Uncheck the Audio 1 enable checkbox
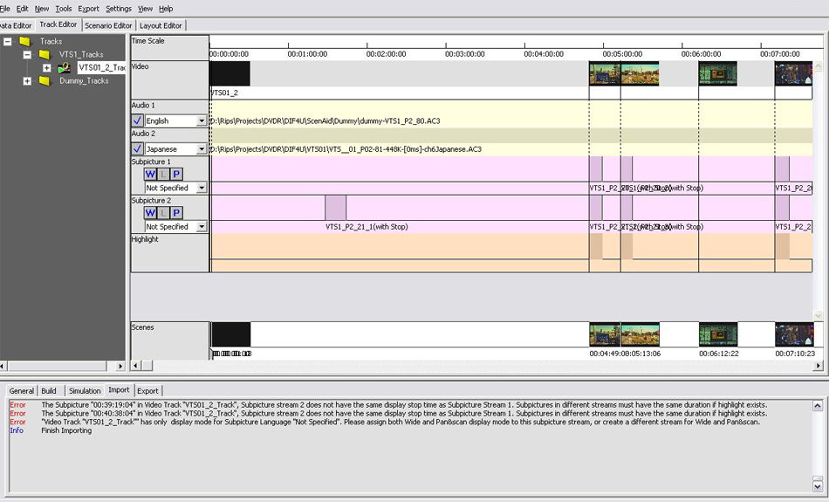 138,120
